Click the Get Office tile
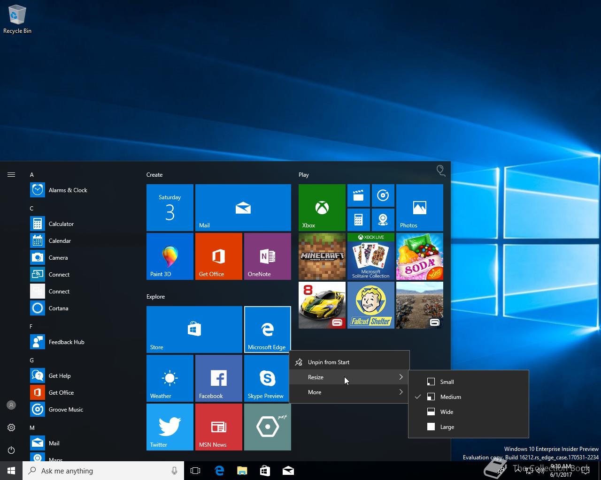601x480 pixels. (219, 256)
